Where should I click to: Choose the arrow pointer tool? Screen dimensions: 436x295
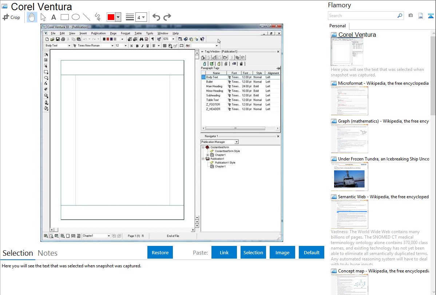43,17
